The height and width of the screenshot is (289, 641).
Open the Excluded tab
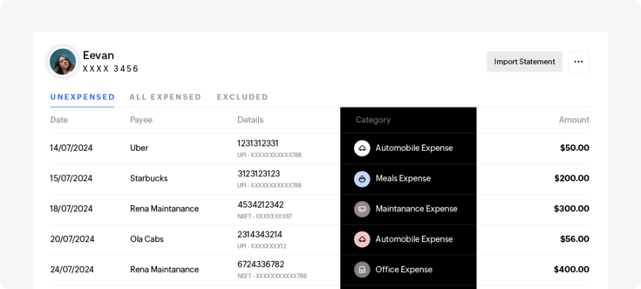pos(242,97)
